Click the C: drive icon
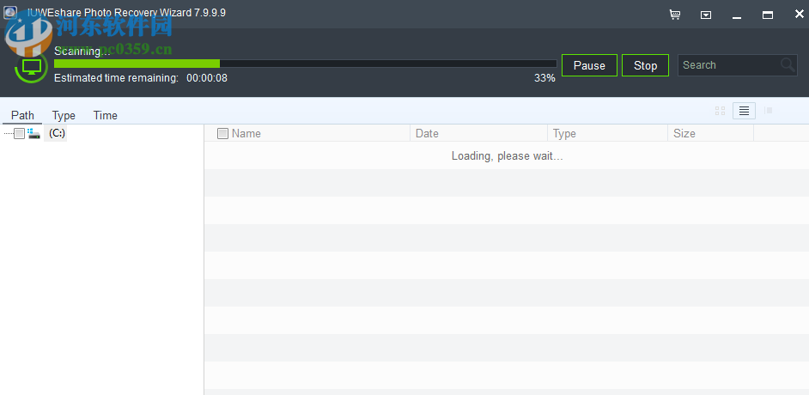809x395 pixels. [34, 134]
